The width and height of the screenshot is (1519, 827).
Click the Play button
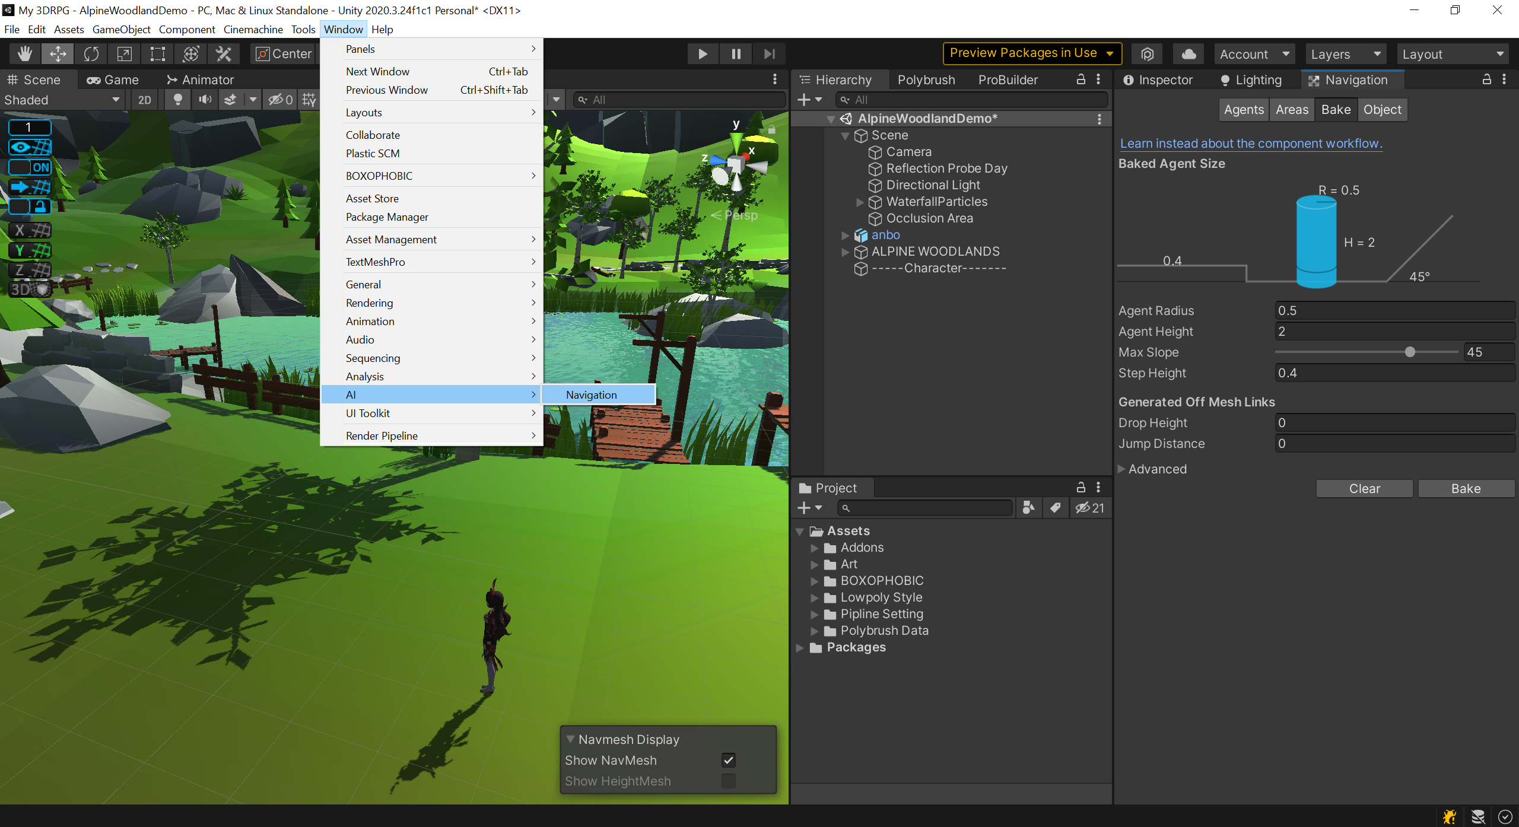pyautogui.click(x=703, y=54)
